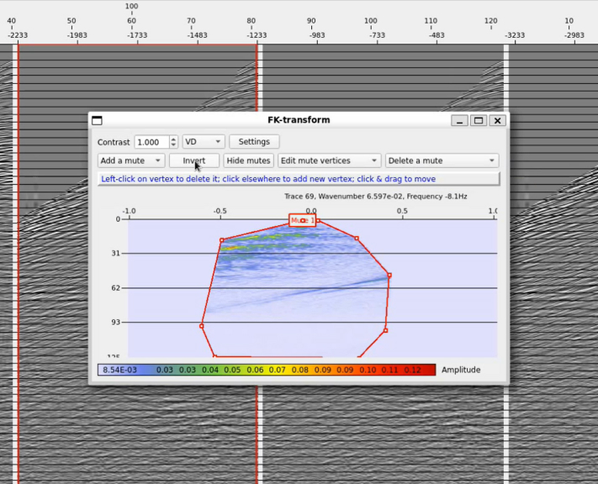Expand the Delete a mute dropdown
The width and height of the screenshot is (598, 484).
click(442, 160)
